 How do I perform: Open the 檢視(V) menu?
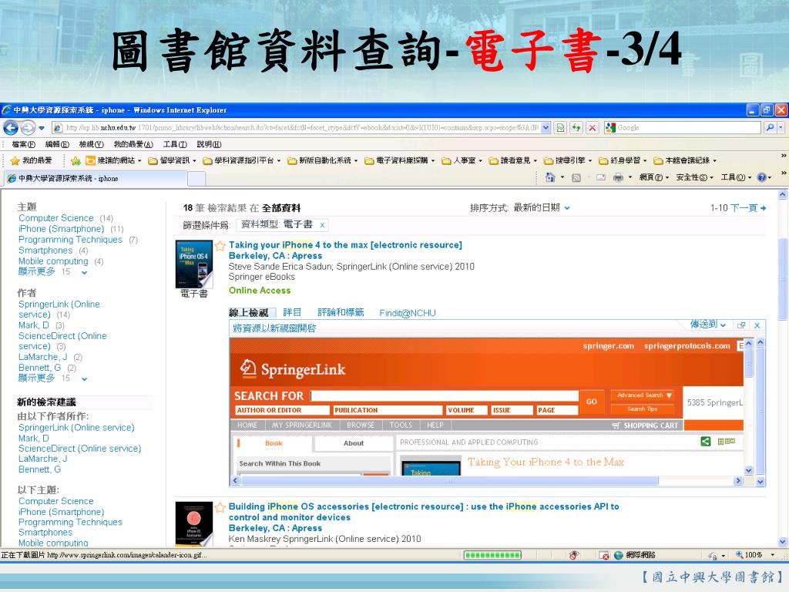pyautogui.click(x=91, y=144)
